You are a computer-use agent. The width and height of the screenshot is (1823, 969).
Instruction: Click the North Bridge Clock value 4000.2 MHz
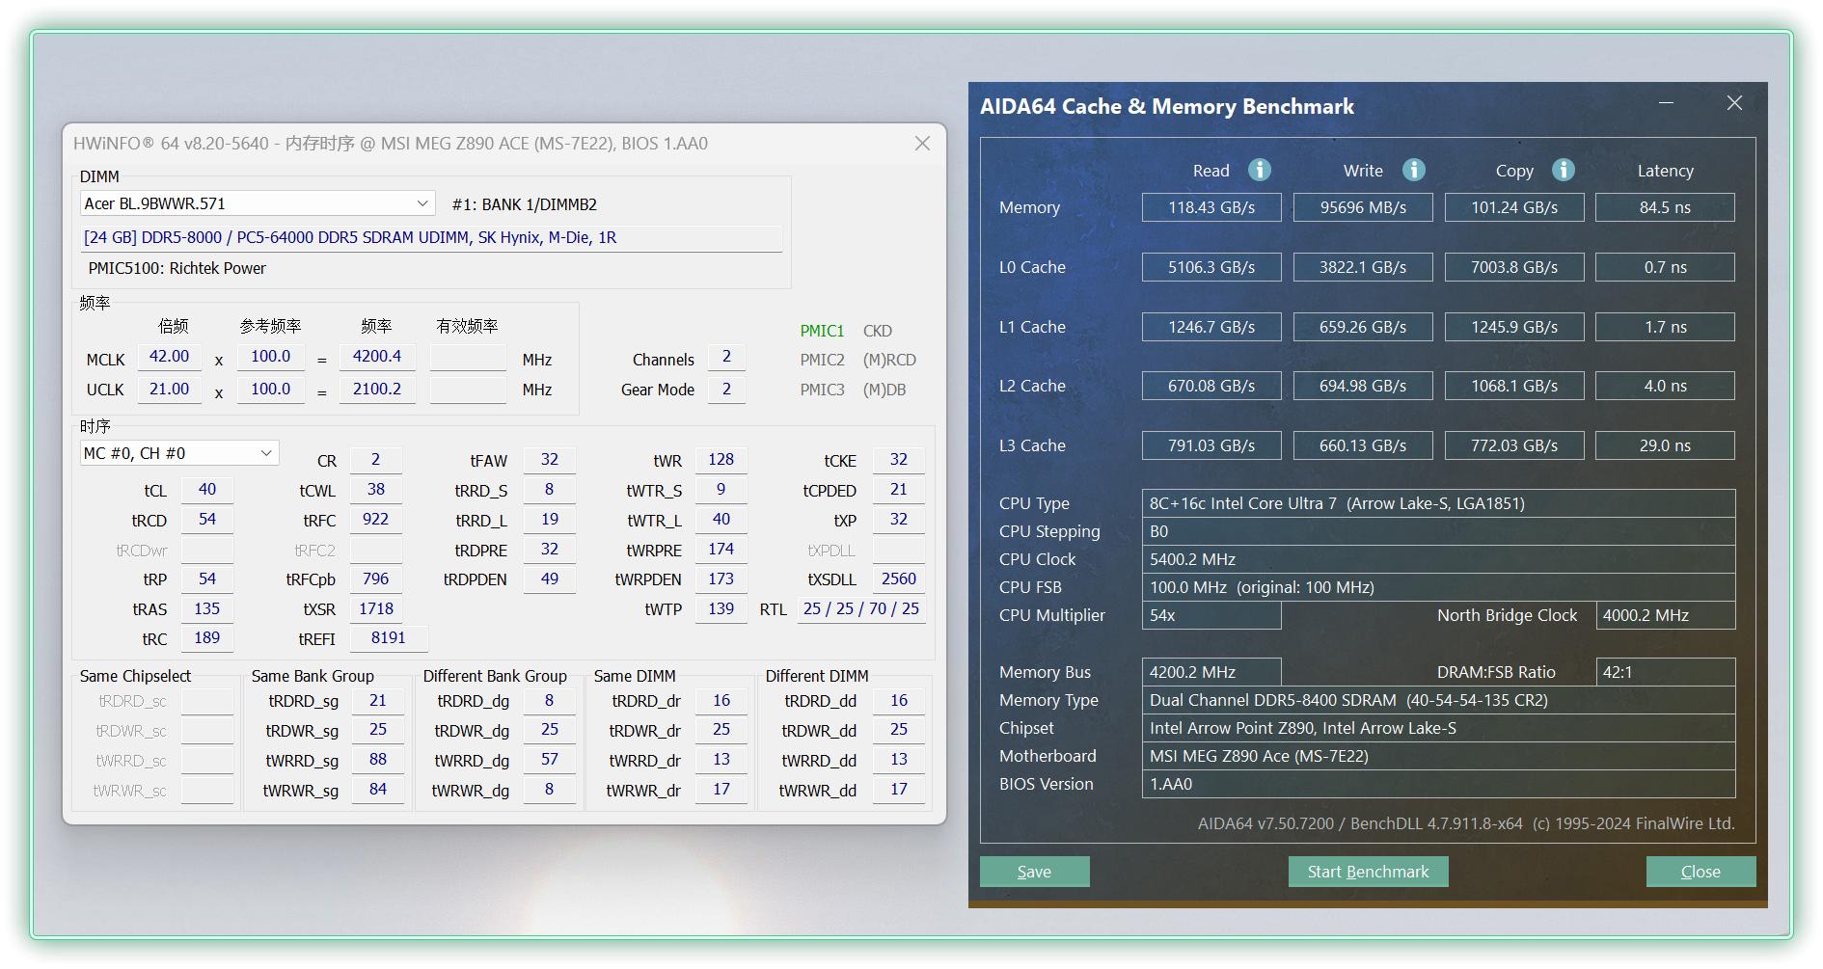1665,615
